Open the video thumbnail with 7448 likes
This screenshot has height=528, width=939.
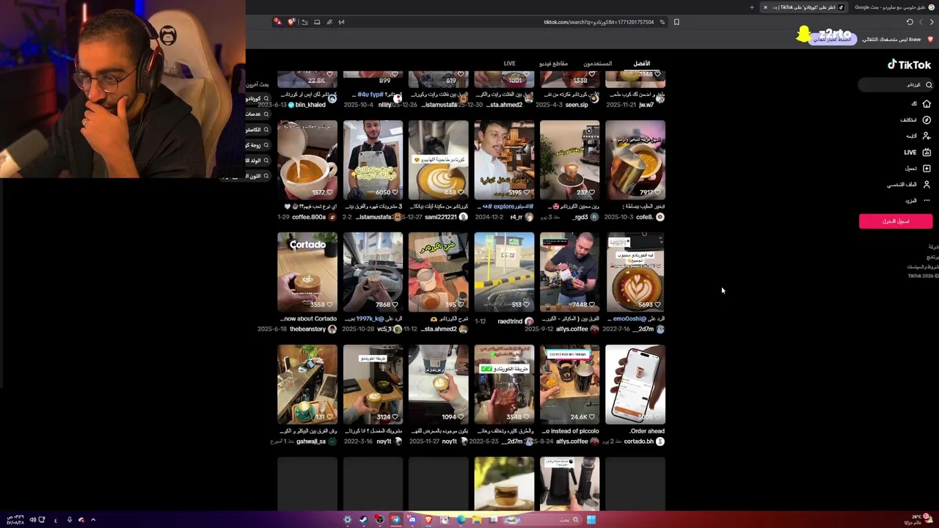click(x=569, y=272)
